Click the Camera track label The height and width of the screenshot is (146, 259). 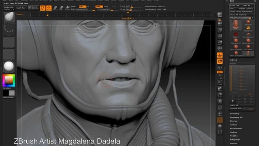coord(20,14)
